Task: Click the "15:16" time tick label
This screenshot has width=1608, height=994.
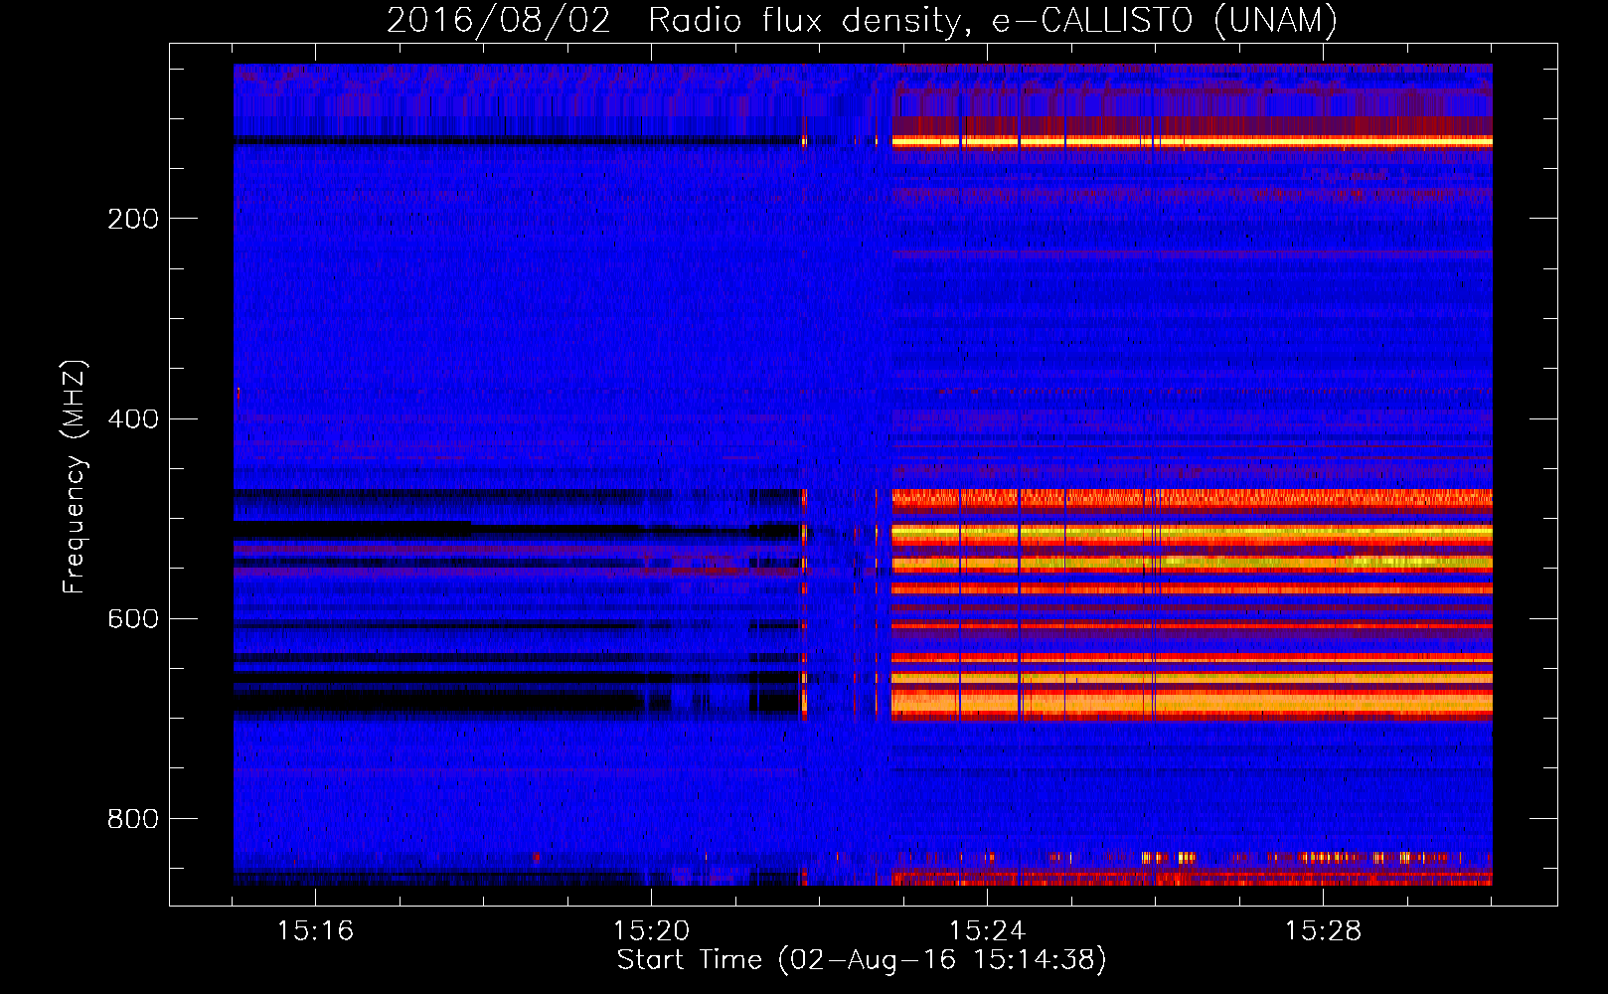Action: tap(315, 931)
